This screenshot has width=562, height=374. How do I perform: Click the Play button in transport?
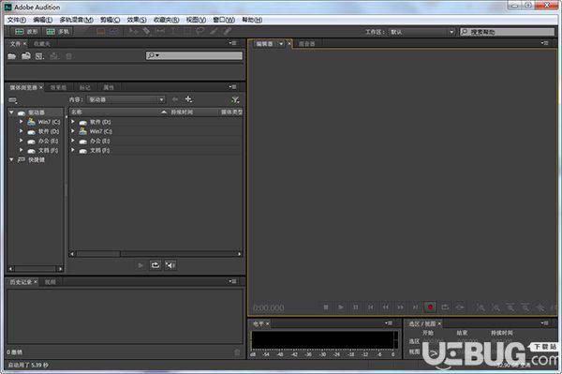point(341,307)
